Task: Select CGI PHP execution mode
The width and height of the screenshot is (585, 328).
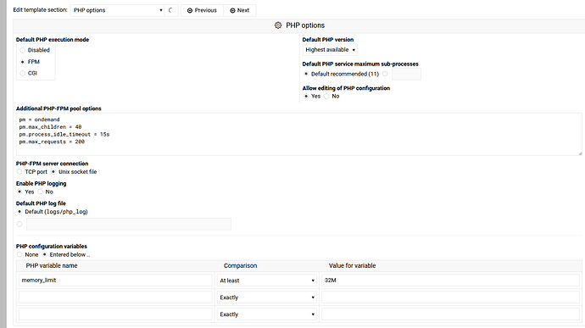Action: pos(22,73)
